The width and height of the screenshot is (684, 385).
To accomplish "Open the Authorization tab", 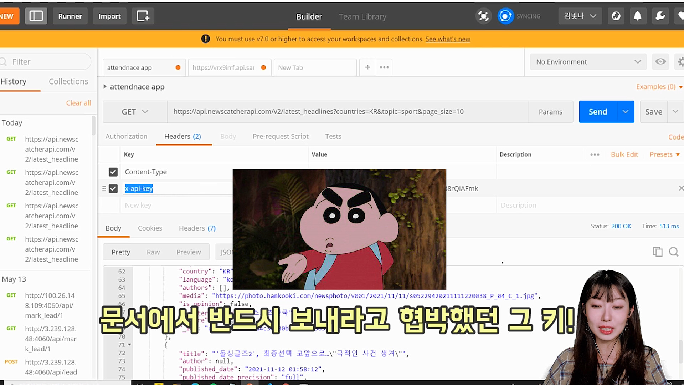I will 126,136.
